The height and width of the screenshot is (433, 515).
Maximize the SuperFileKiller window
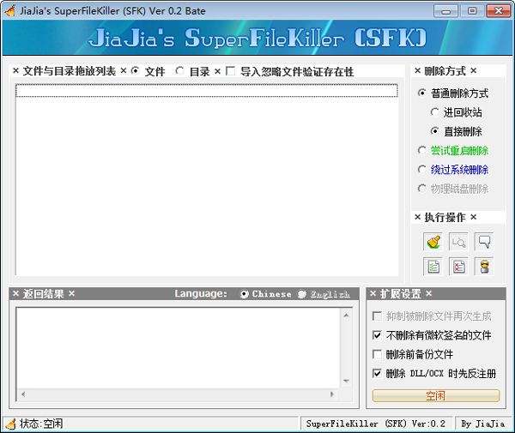click(x=472, y=11)
